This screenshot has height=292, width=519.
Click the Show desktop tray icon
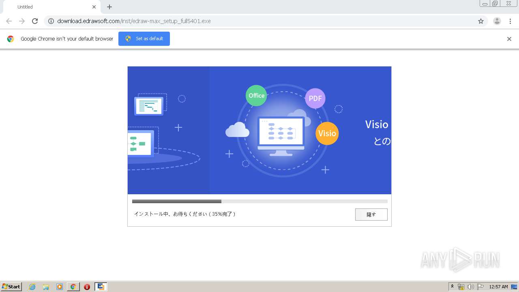[x=514, y=287]
